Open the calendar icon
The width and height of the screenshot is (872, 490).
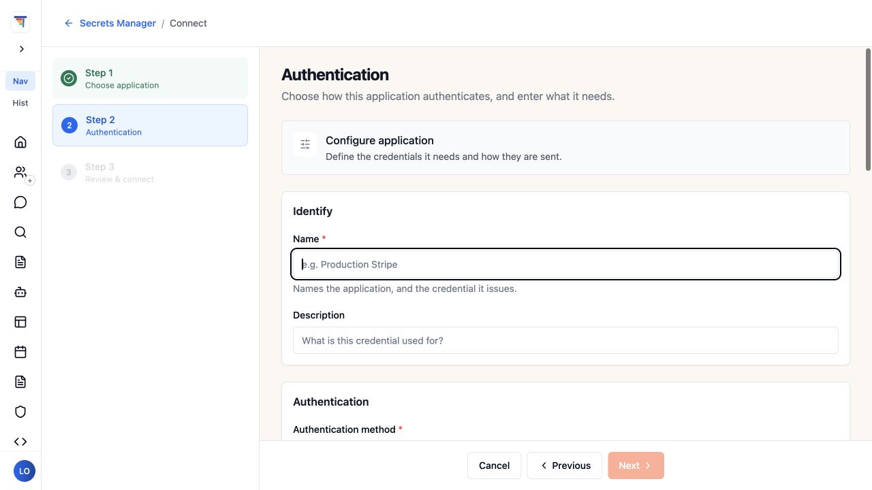[20, 352]
